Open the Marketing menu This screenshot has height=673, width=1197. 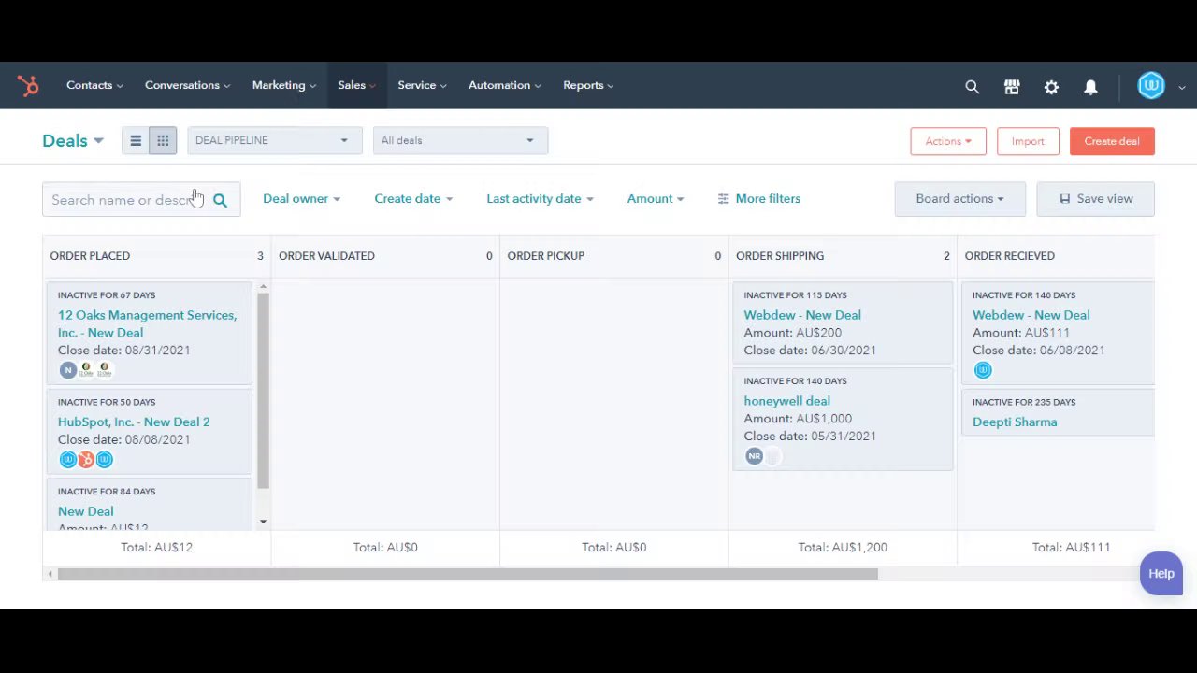[284, 85]
